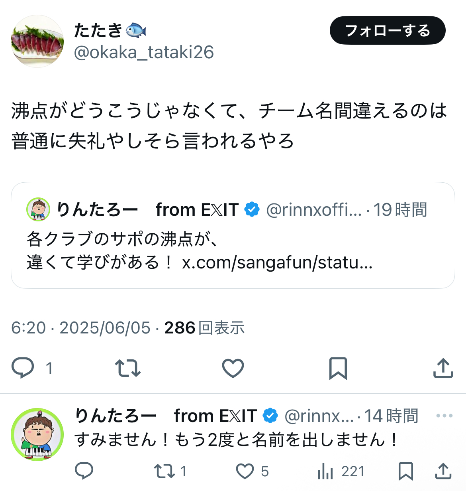
Task: Bookmark the main tweet
Action: 338,368
